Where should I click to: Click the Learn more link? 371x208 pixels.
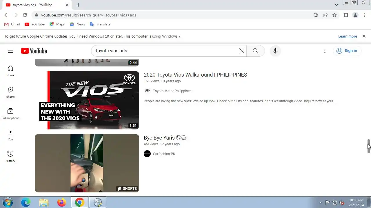348,36
